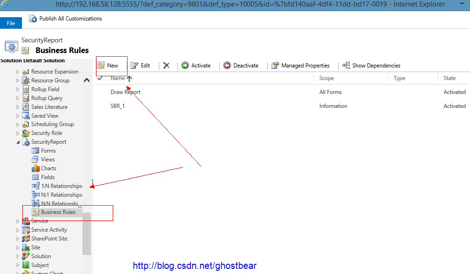The width and height of the screenshot is (470, 274).
Task: Click the Show Dependencies icon
Action: [x=346, y=65]
